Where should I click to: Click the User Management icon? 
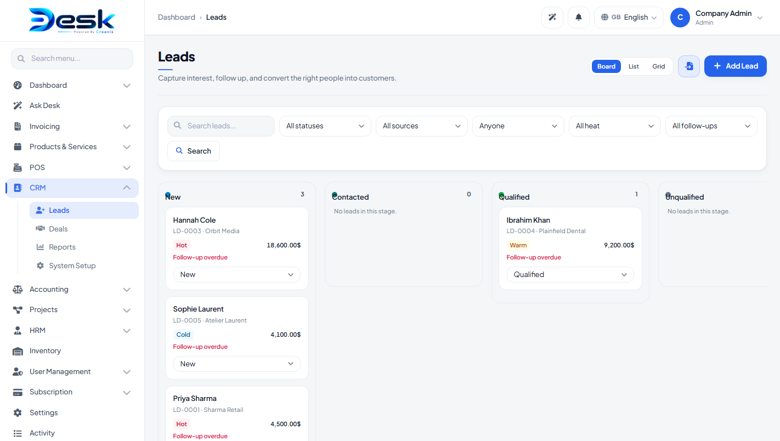(18, 371)
